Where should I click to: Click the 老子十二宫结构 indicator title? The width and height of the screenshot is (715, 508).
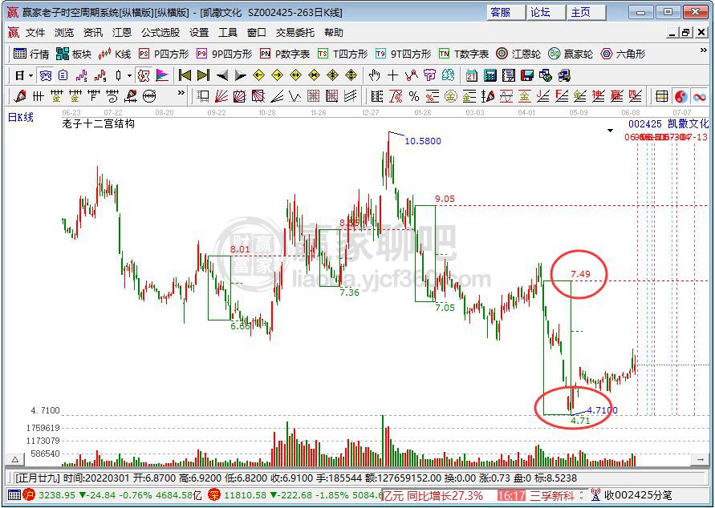click(98, 123)
